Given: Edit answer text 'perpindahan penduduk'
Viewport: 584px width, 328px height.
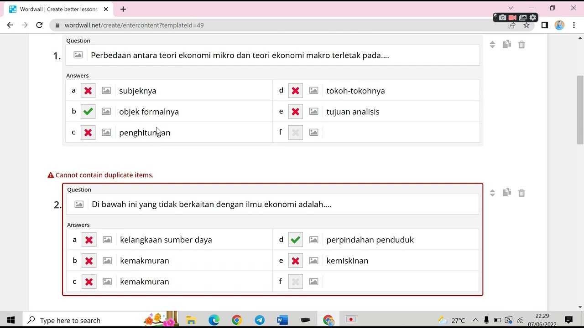Looking at the screenshot, I should coord(401,240).
